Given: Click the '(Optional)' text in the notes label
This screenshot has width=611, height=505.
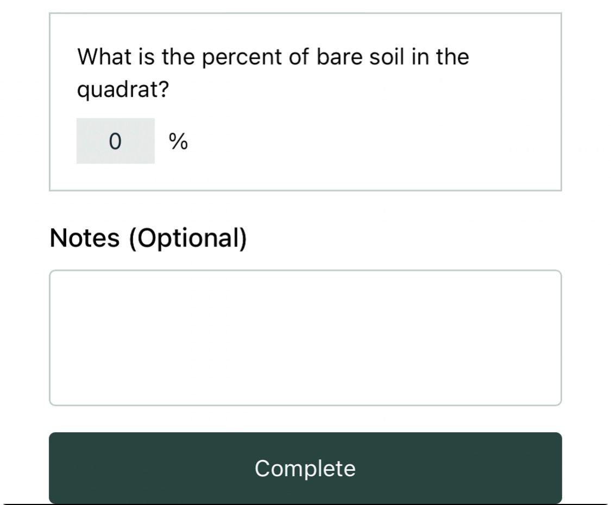Looking at the screenshot, I should 187,238.
